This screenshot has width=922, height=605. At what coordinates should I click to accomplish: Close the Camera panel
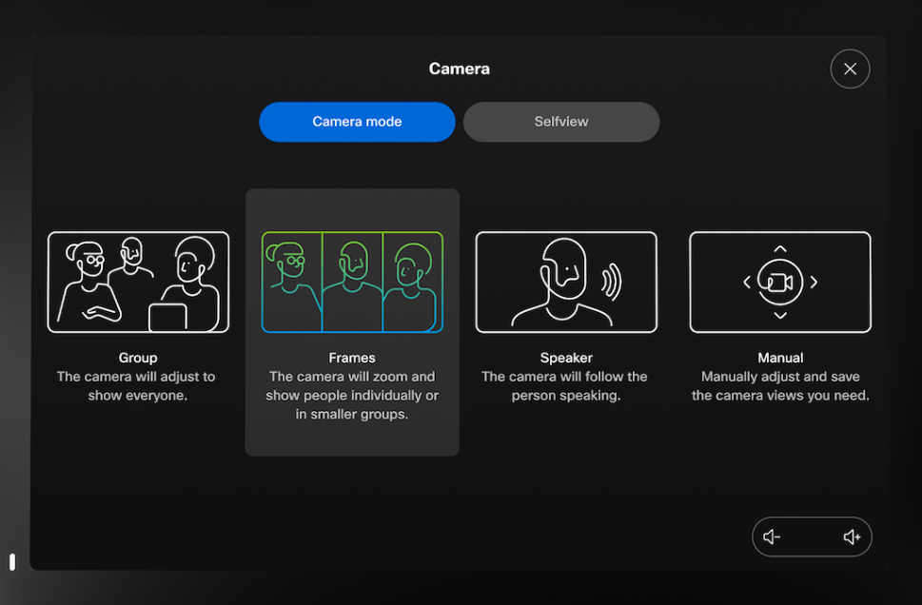[850, 68]
